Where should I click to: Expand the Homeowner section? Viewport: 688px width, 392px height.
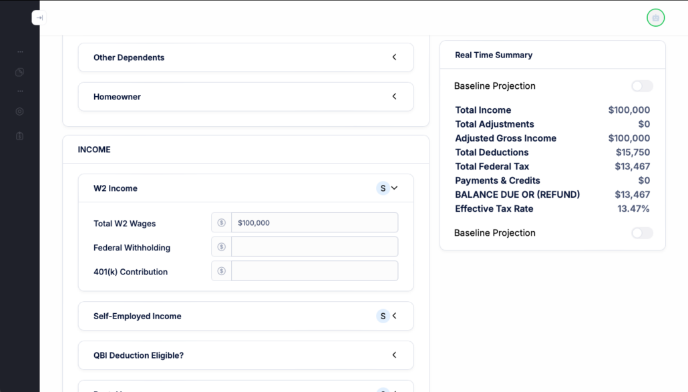point(394,97)
